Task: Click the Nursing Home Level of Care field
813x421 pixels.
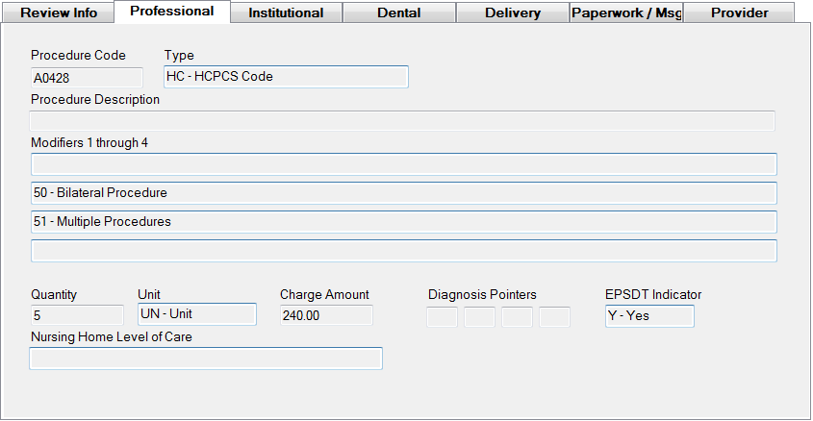Action: point(206,359)
